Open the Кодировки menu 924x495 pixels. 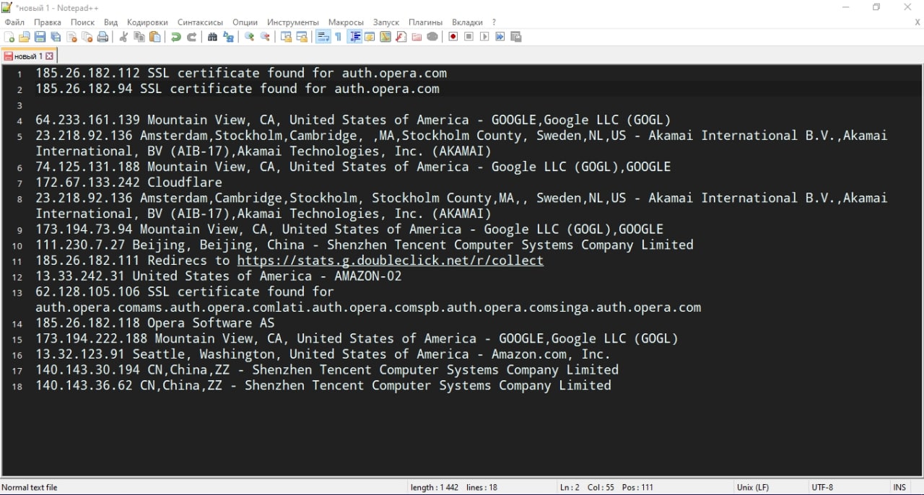[x=147, y=22]
